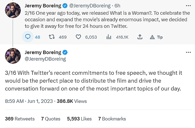The width and height of the screenshot is (195, 128).
Task: Show the 5,593 Likes list
Action: click(x=79, y=119)
